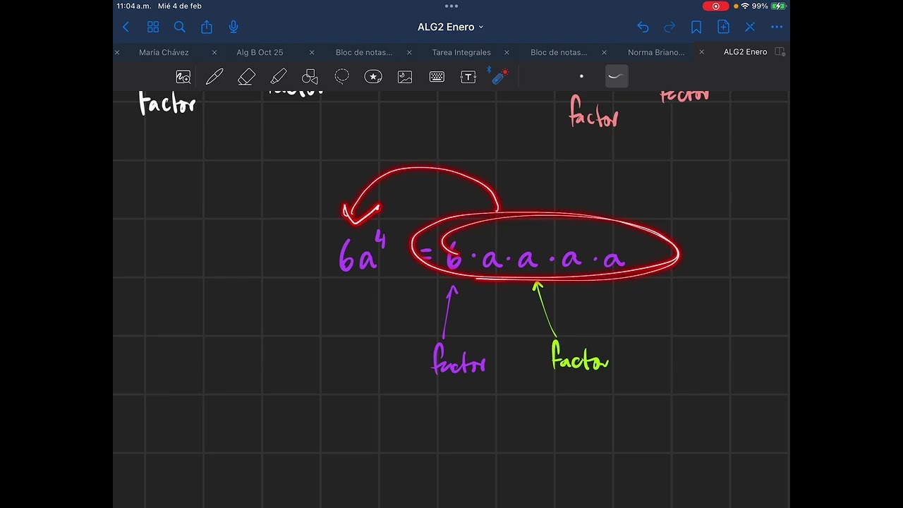Close the Tarea Integrales tab

tap(507, 52)
